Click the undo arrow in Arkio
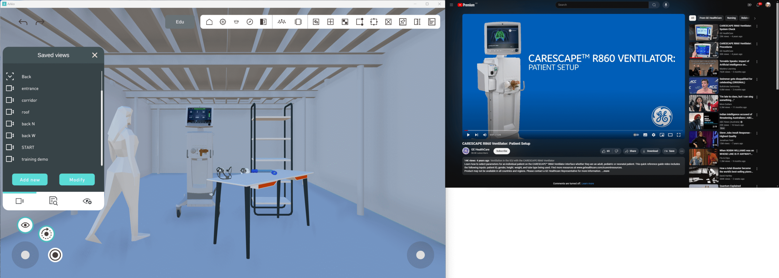This screenshot has width=779, height=278. click(23, 22)
